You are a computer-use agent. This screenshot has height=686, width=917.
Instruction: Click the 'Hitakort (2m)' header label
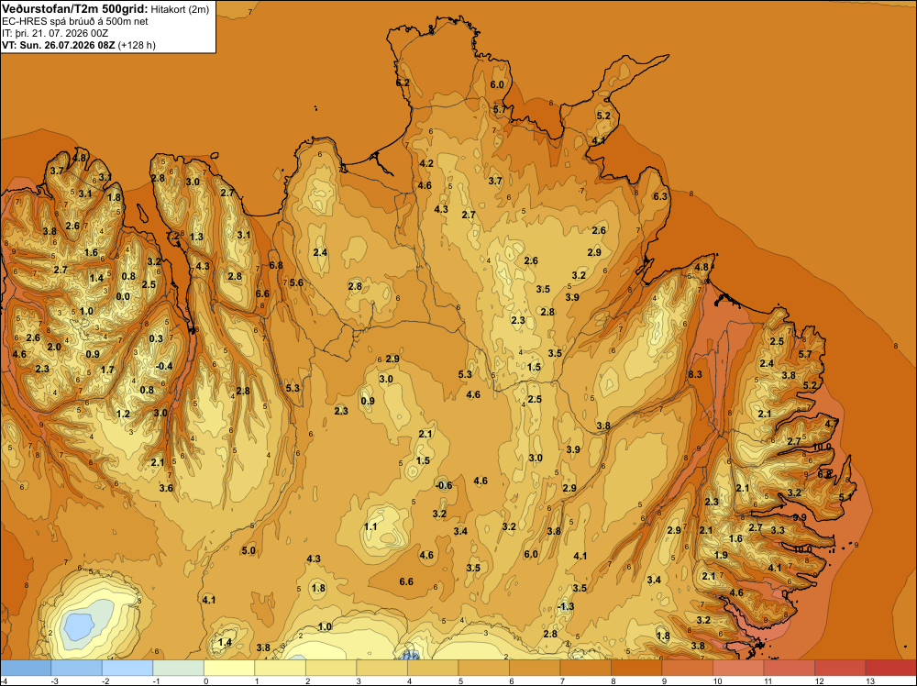pos(180,9)
